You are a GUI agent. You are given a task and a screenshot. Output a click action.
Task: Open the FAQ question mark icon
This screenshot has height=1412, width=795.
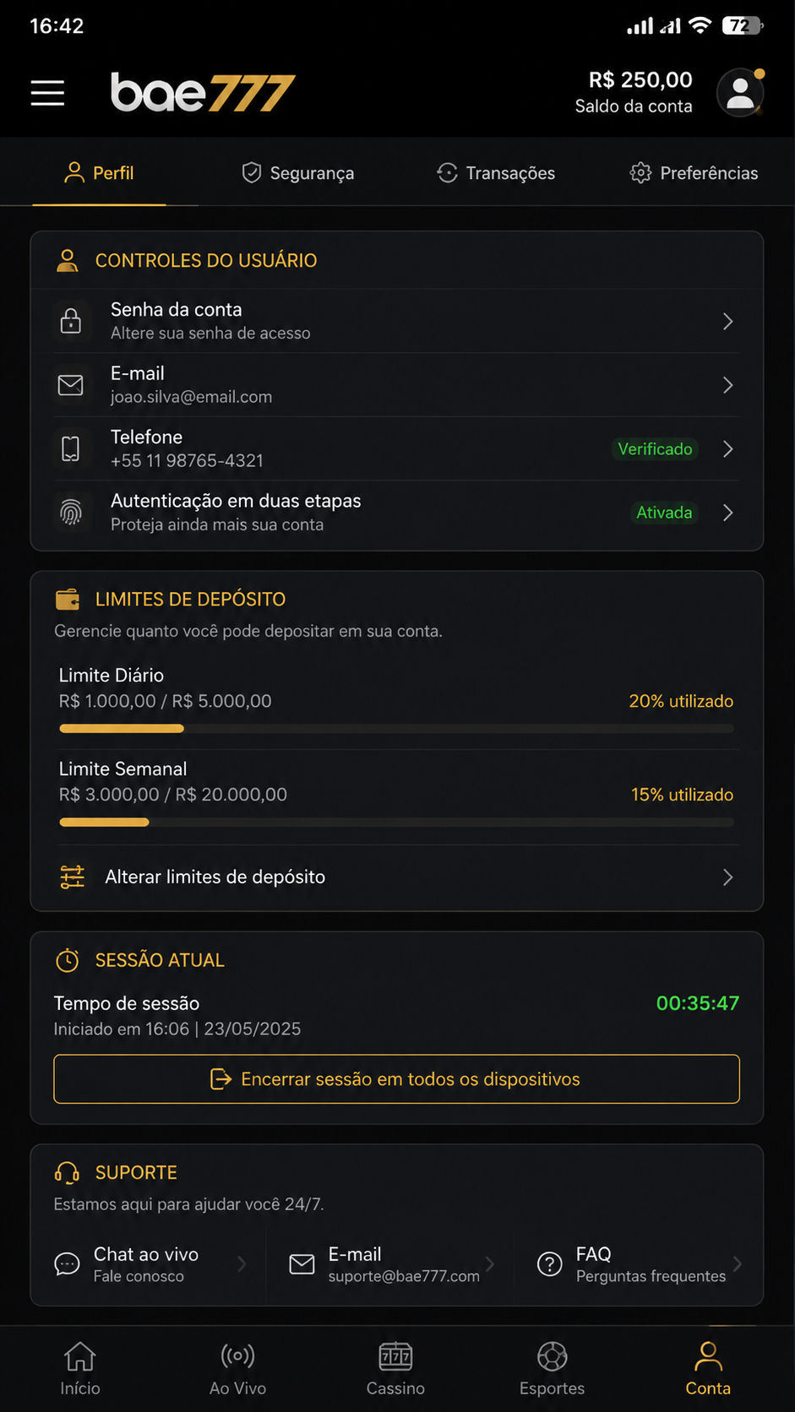pyautogui.click(x=550, y=1264)
